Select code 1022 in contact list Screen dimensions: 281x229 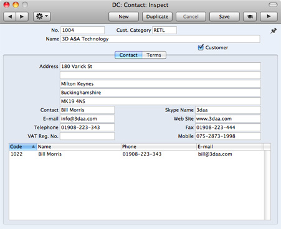coord(17,154)
